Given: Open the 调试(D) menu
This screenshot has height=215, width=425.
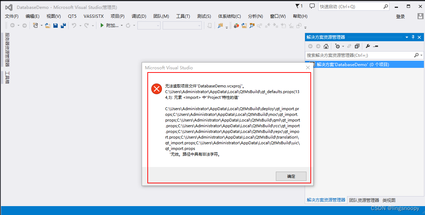Looking at the screenshot, I should click(x=139, y=16).
